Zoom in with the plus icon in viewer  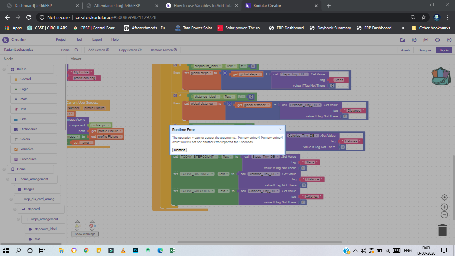coord(444,207)
